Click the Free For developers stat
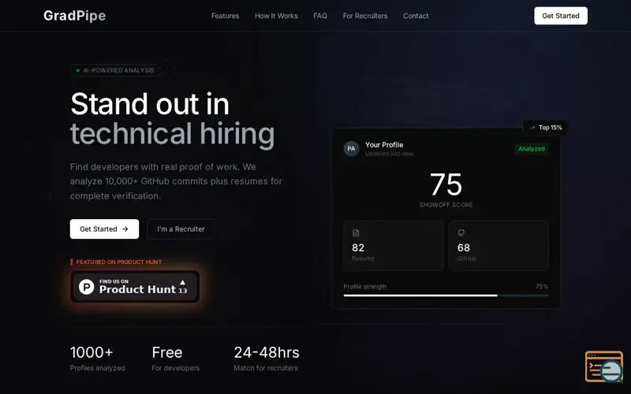The width and height of the screenshot is (631, 394). 175,359
